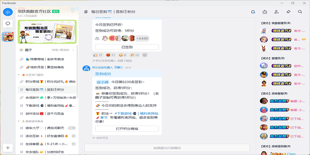Open 创作活动 送千元现金 channel

pos(47,114)
